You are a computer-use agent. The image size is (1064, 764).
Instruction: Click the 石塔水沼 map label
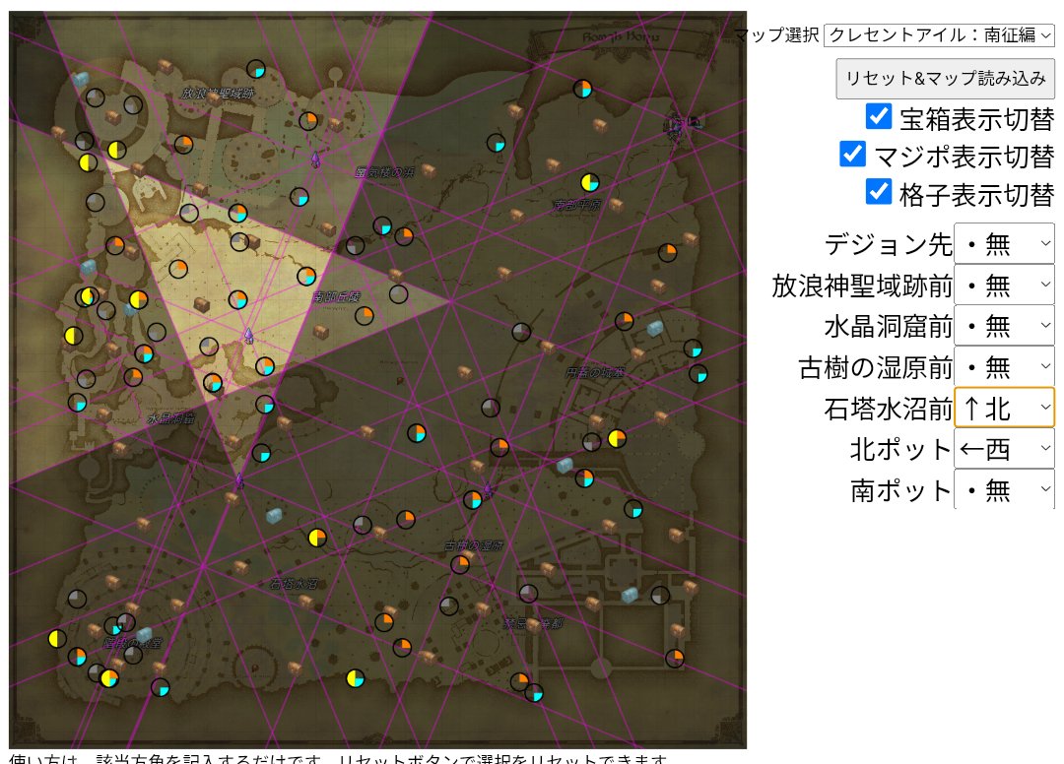point(294,584)
